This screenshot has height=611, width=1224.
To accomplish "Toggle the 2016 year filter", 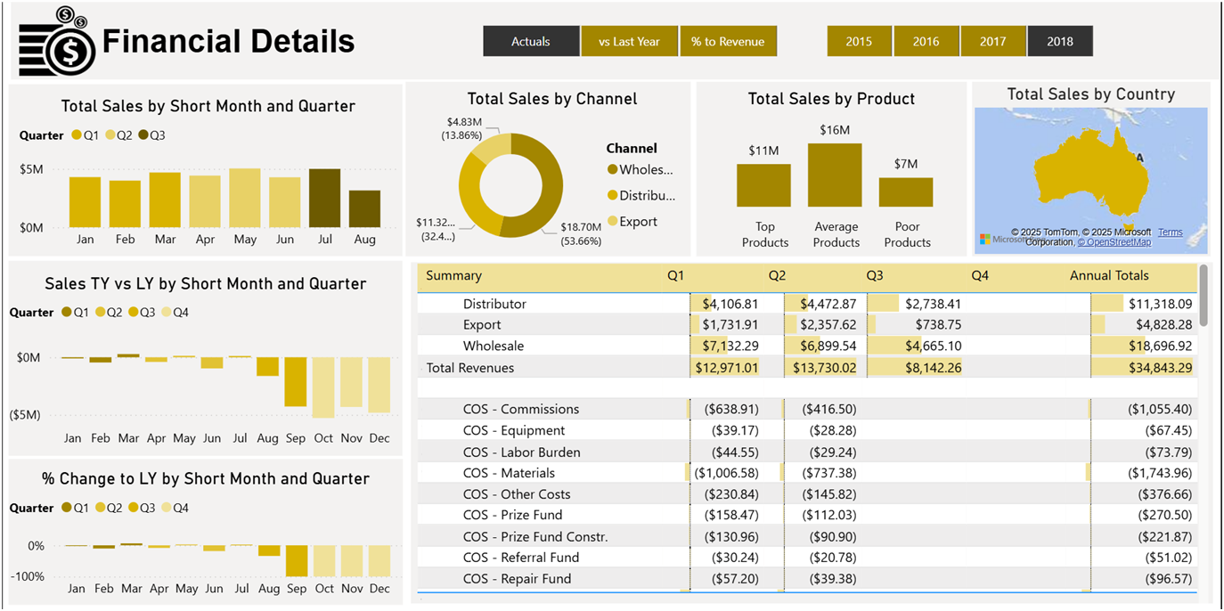I will coord(926,41).
